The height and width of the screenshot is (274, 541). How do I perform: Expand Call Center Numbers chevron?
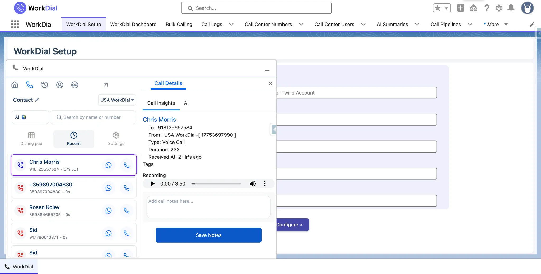click(301, 25)
